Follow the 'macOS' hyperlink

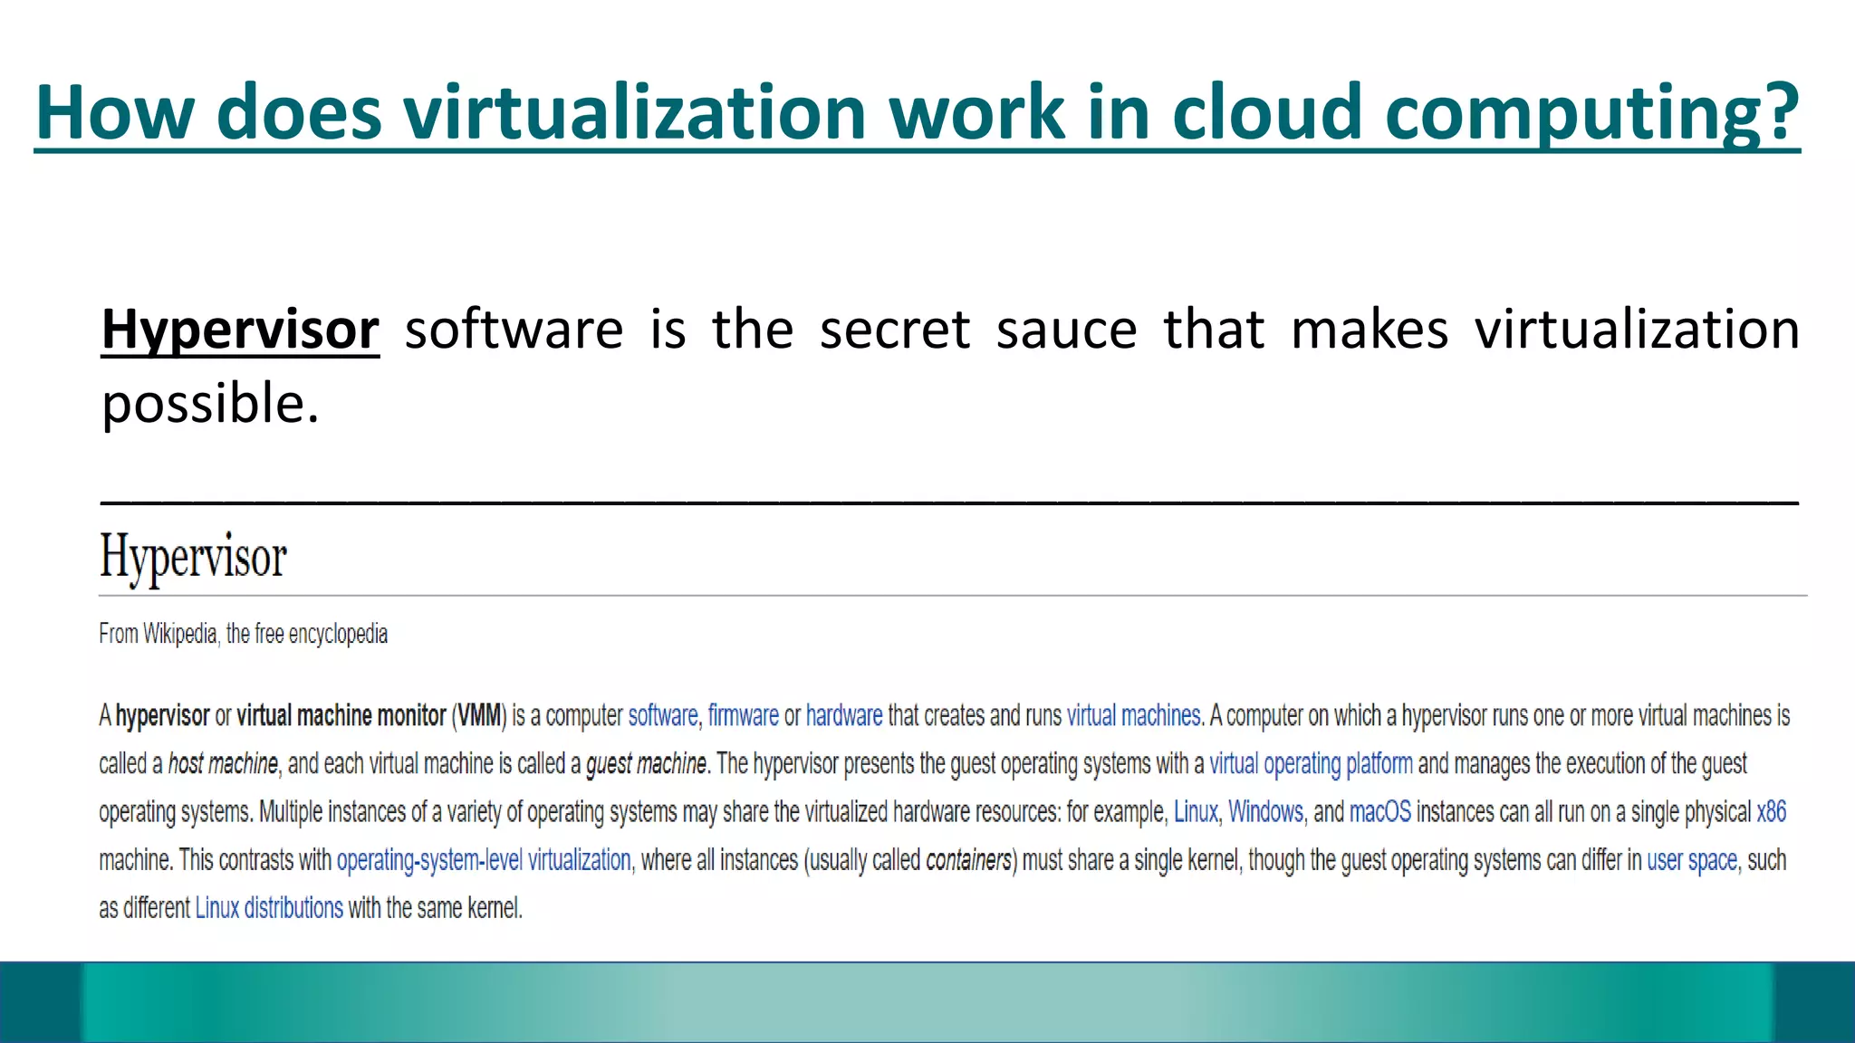1379,811
